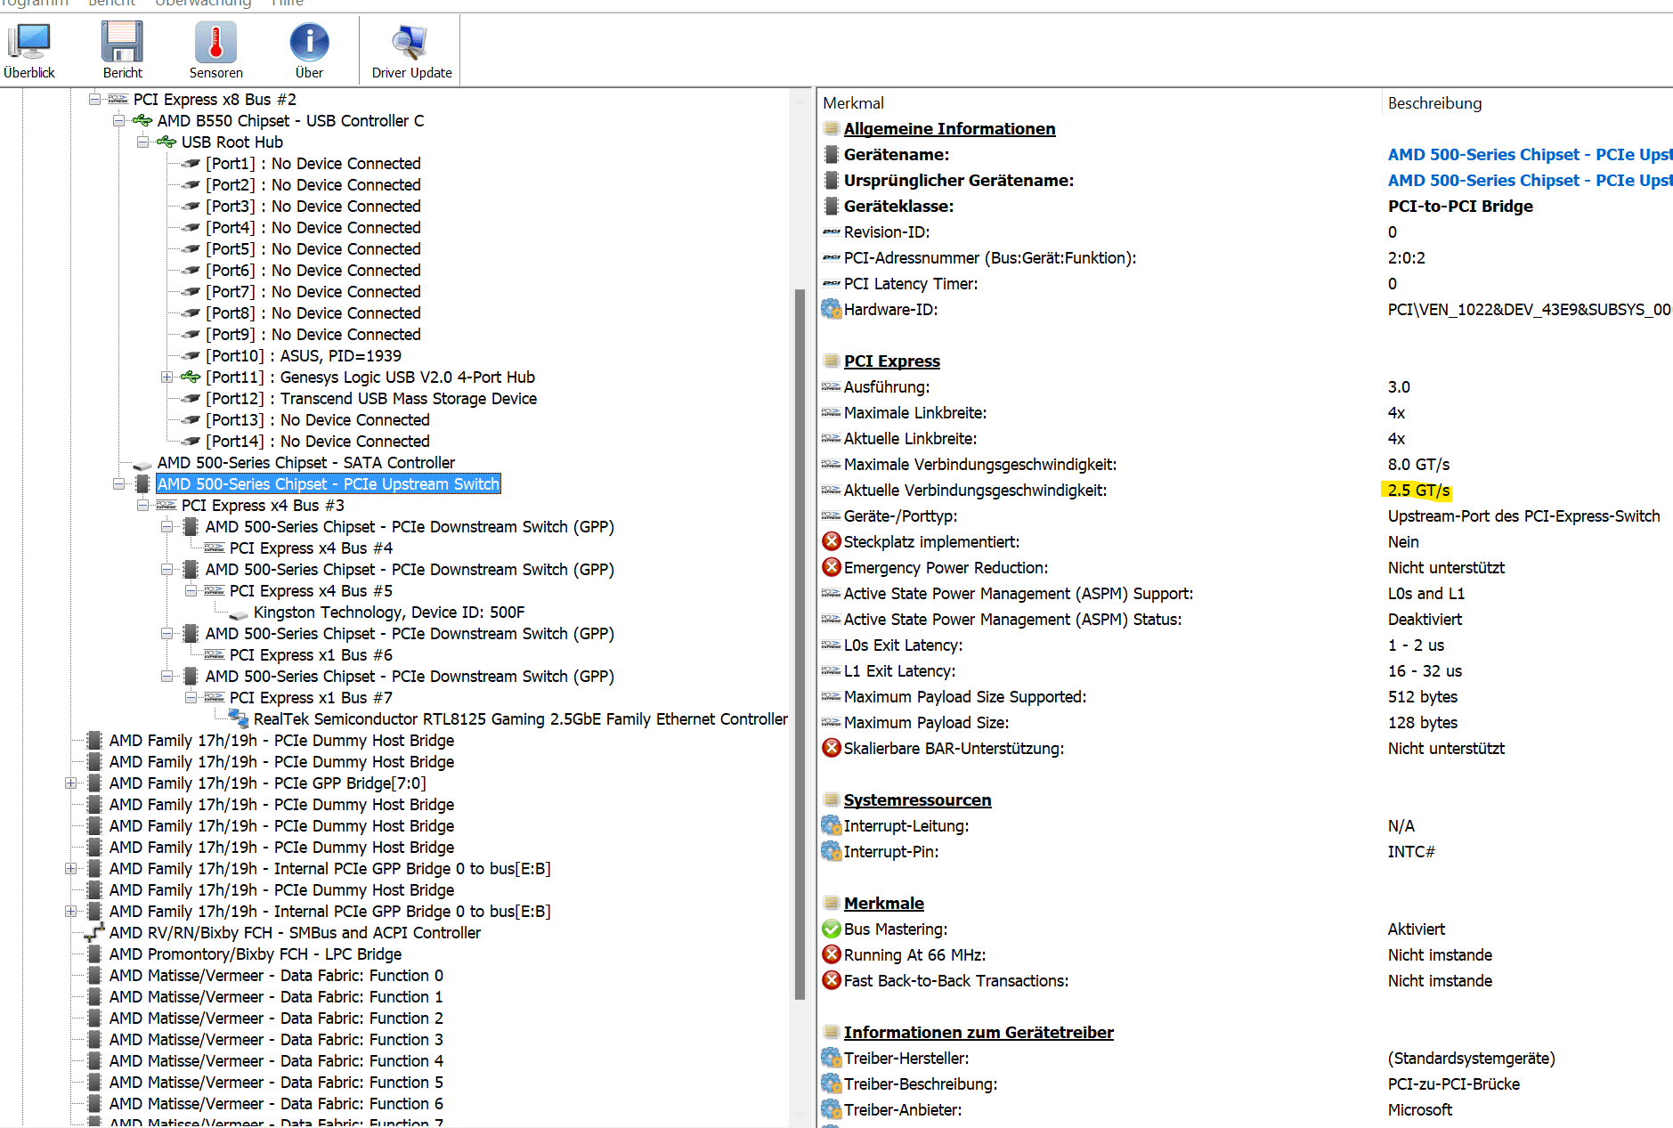Expand AMD Family 17h/19h PCIe GPP Bridge[7:0]

coord(70,783)
